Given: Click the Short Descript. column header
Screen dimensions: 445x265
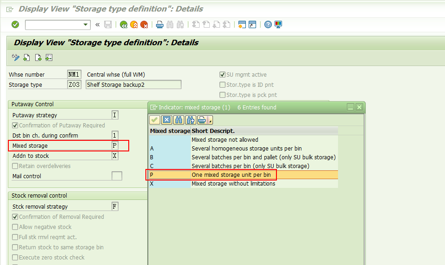Looking at the screenshot, I should click(x=264, y=131).
